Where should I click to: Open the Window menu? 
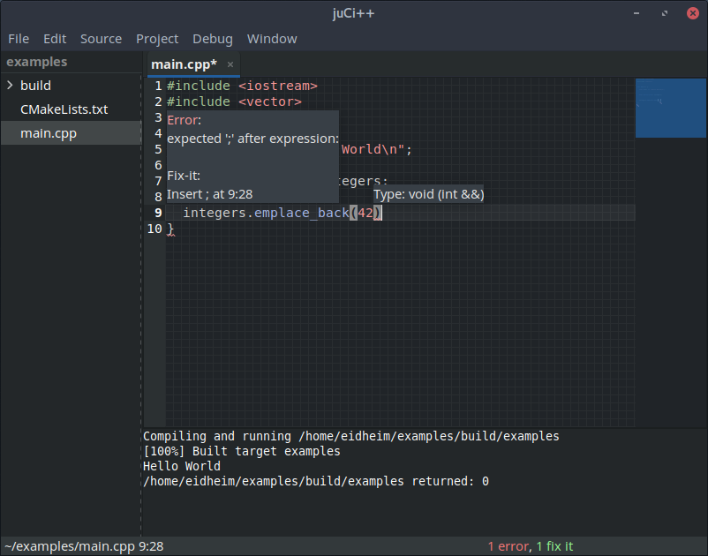(272, 39)
